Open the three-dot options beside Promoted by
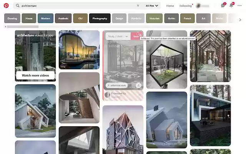Screen dimensions: 246x154 click(140, 95)
